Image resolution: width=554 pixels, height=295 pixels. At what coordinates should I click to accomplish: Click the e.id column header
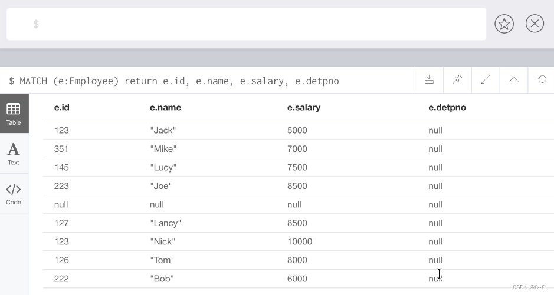(x=62, y=107)
